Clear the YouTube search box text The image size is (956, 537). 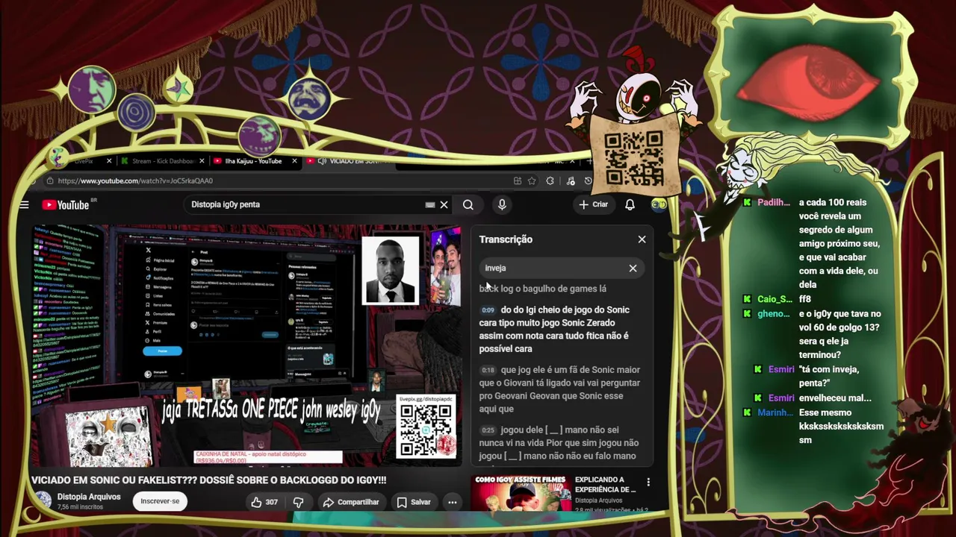pos(444,204)
